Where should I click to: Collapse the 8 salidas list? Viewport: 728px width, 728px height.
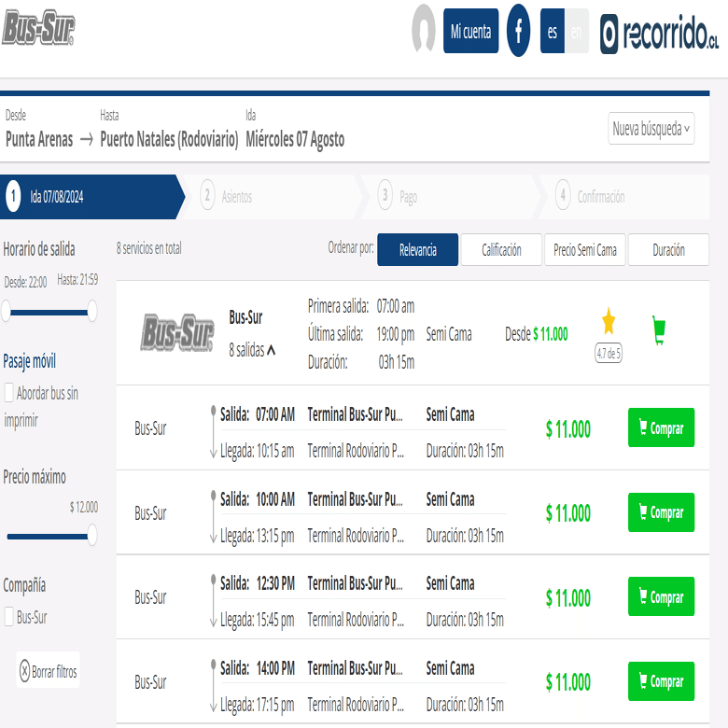(252, 350)
